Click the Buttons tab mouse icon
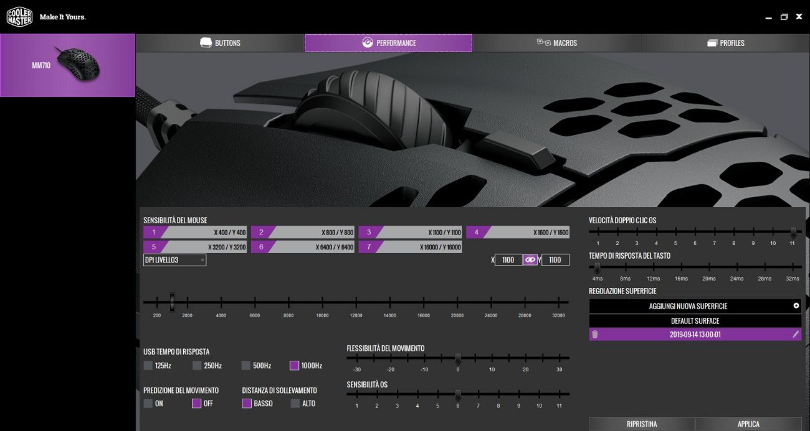The height and width of the screenshot is (431, 810). (206, 43)
